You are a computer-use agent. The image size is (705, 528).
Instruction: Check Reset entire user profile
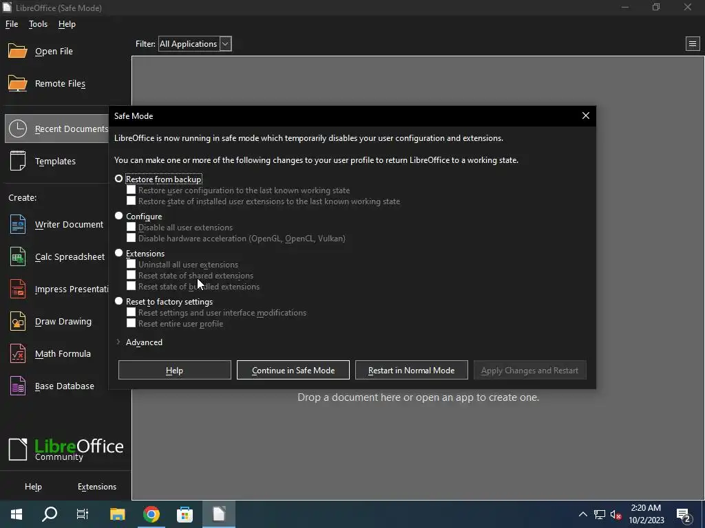tap(131, 323)
